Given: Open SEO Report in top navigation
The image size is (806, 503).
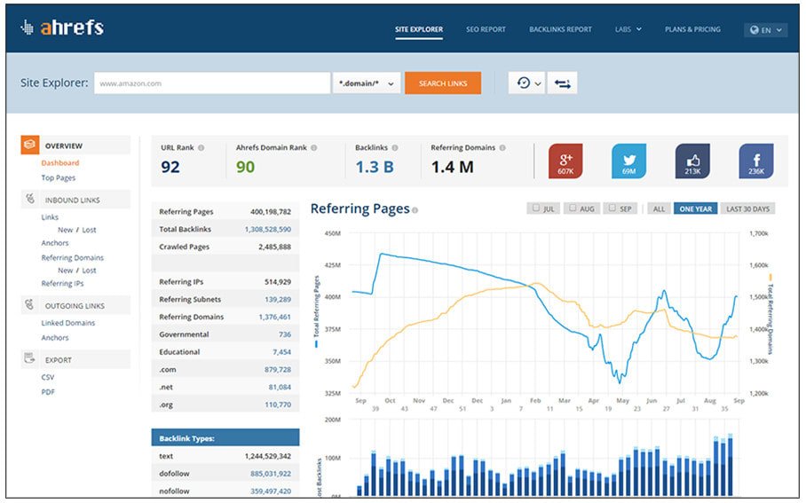Looking at the screenshot, I should click(486, 29).
